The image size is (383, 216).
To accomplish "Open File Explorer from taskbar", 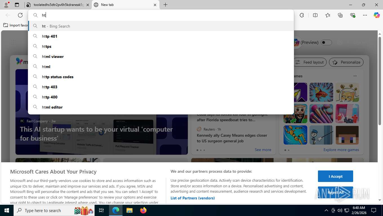I will [x=129, y=210].
